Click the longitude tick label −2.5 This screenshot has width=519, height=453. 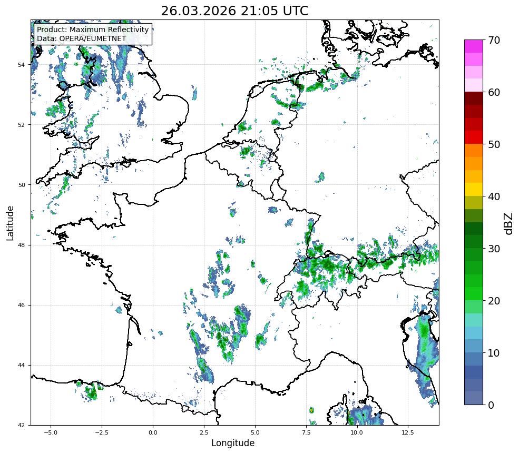coord(102,432)
